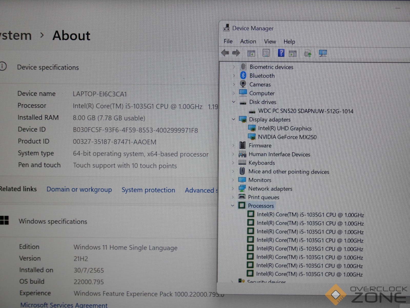Screen dimensions: 410x308
Task: Open the Help menu in Device Manager
Action: (289, 42)
